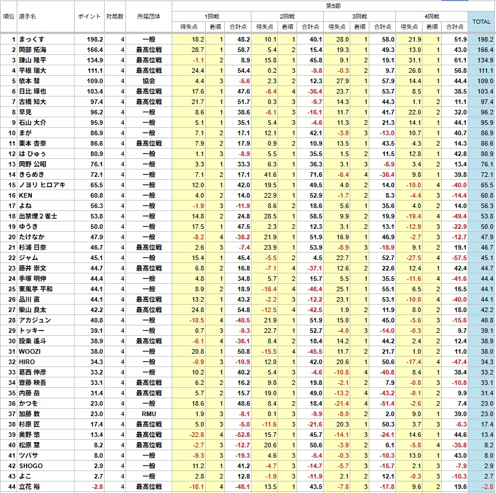Select player name 岡部 拓海
This screenshot has height=493, width=496.
pyautogui.click(x=32, y=50)
